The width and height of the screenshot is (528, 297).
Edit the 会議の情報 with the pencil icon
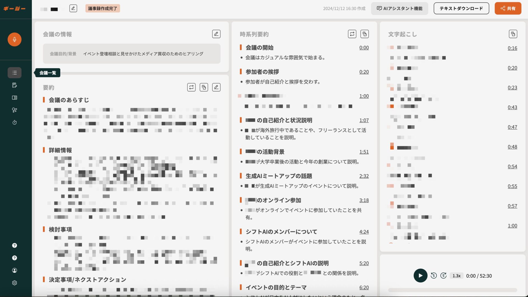coord(216,34)
